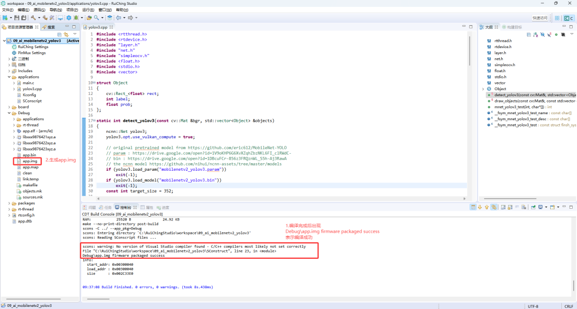This screenshot has height=309, width=577.
Task: Clear the console output icon
Action: point(524,207)
